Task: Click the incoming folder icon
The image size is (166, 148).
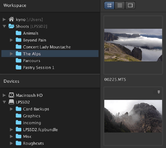Action: coord(19,123)
